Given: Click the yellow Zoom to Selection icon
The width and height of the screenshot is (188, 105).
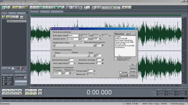Looking at the screenshot, I should click(x=27, y=94).
